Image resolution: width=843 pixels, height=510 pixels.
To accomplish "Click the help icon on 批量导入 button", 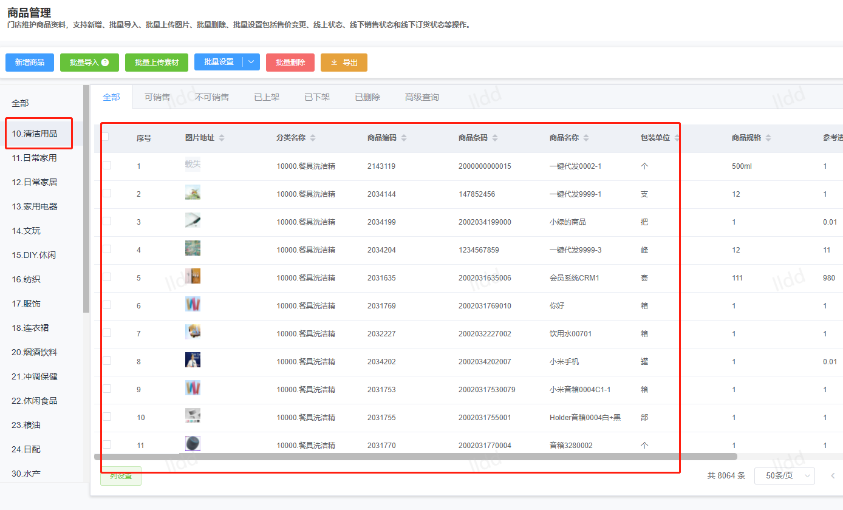I will click(105, 63).
